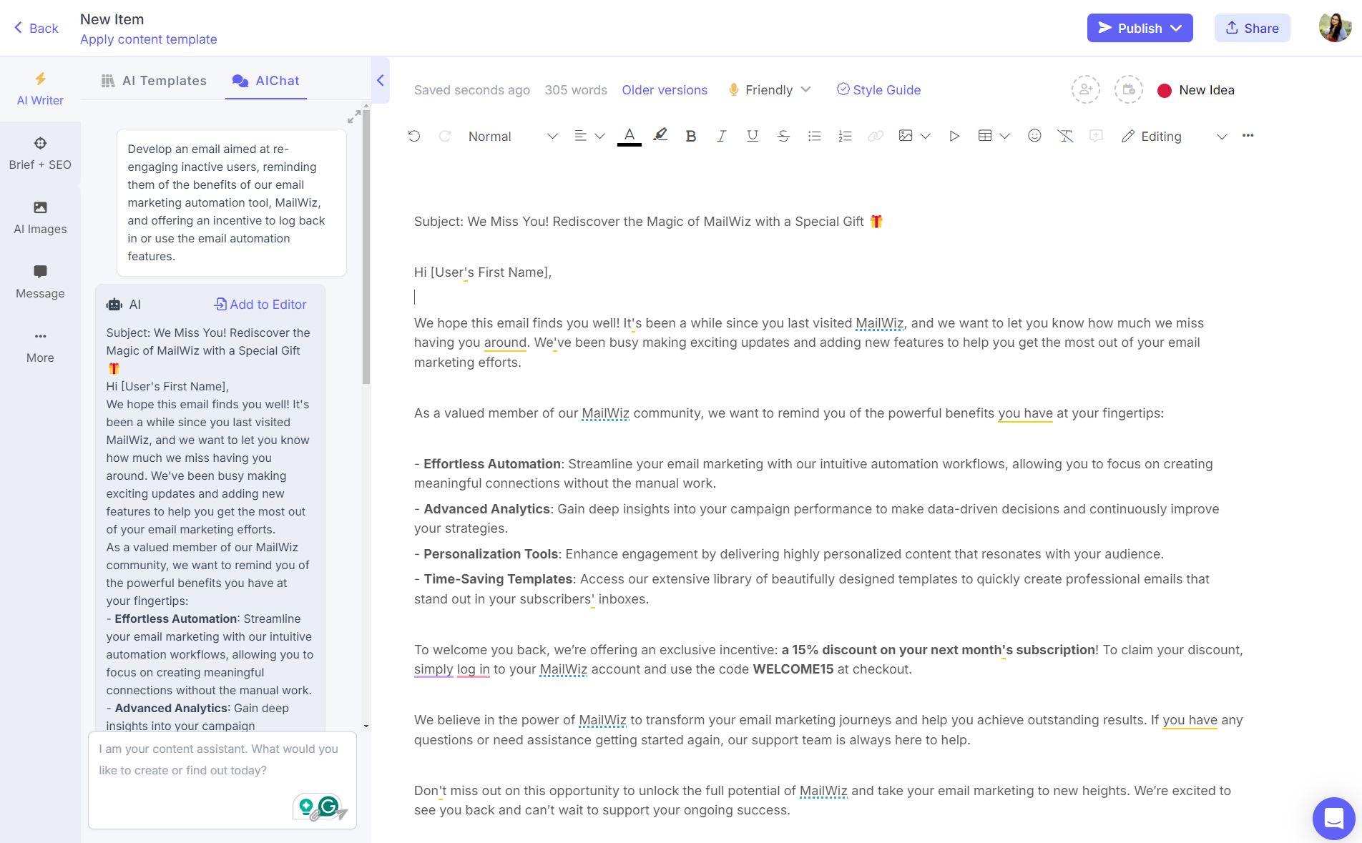Open the New Idea status selector
This screenshot has height=843, width=1362.
point(1196,90)
